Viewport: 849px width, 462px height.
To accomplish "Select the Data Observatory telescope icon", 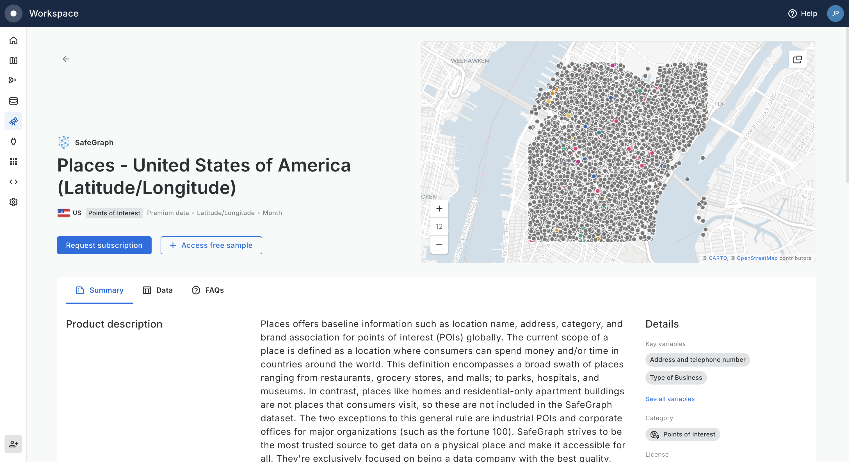I will 13,121.
